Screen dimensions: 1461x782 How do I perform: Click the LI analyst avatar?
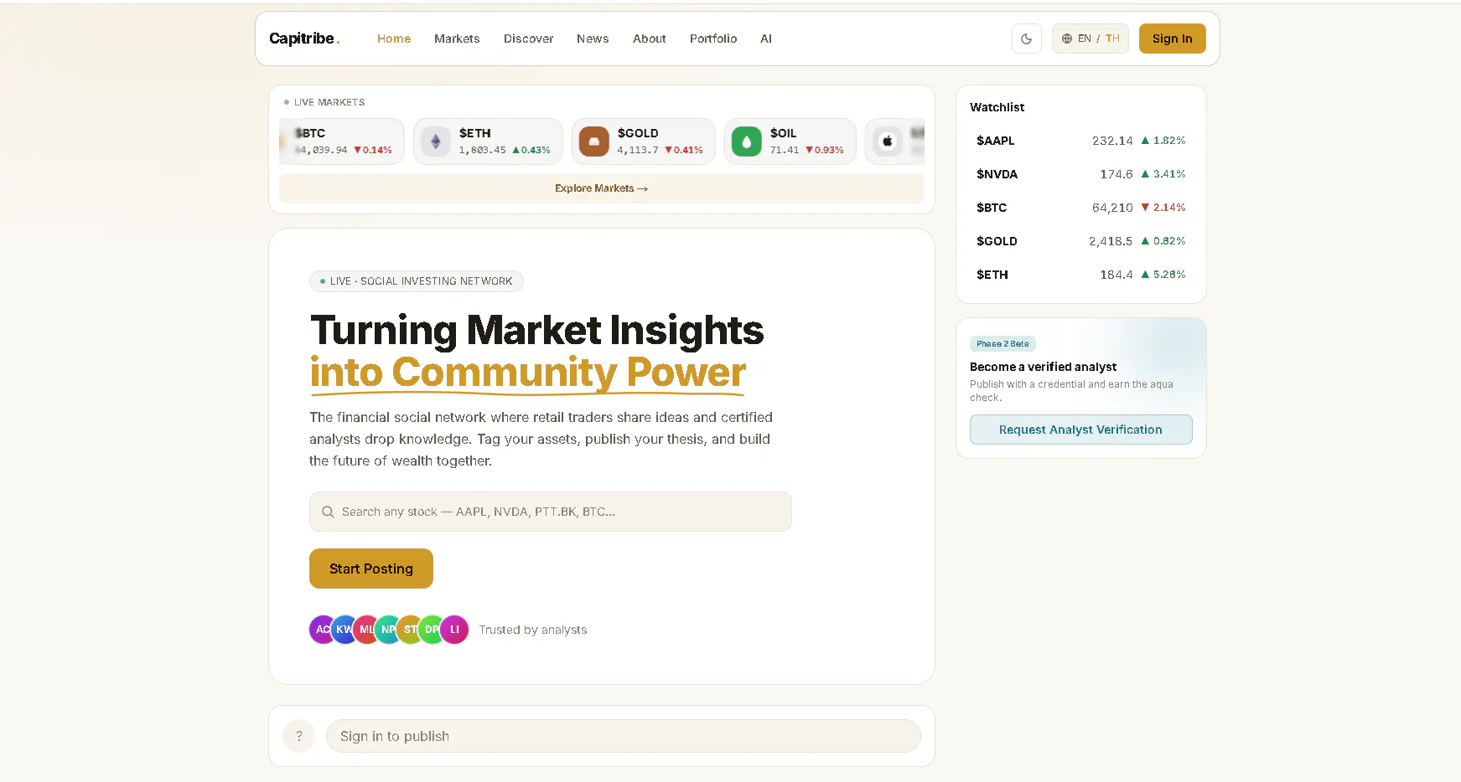point(454,630)
